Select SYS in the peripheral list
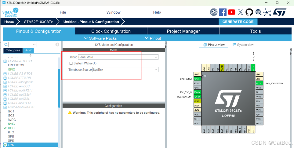294x148 pixels. [31, 145]
